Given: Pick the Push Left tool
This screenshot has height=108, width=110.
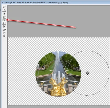Looking at the screenshot, I should pos(4,23).
